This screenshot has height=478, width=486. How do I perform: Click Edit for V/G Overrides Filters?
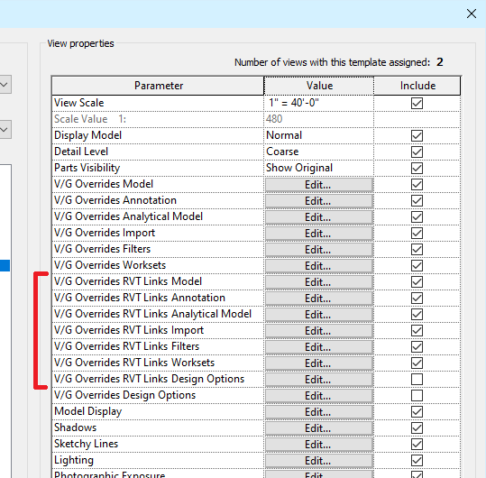click(x=318, y=250)
